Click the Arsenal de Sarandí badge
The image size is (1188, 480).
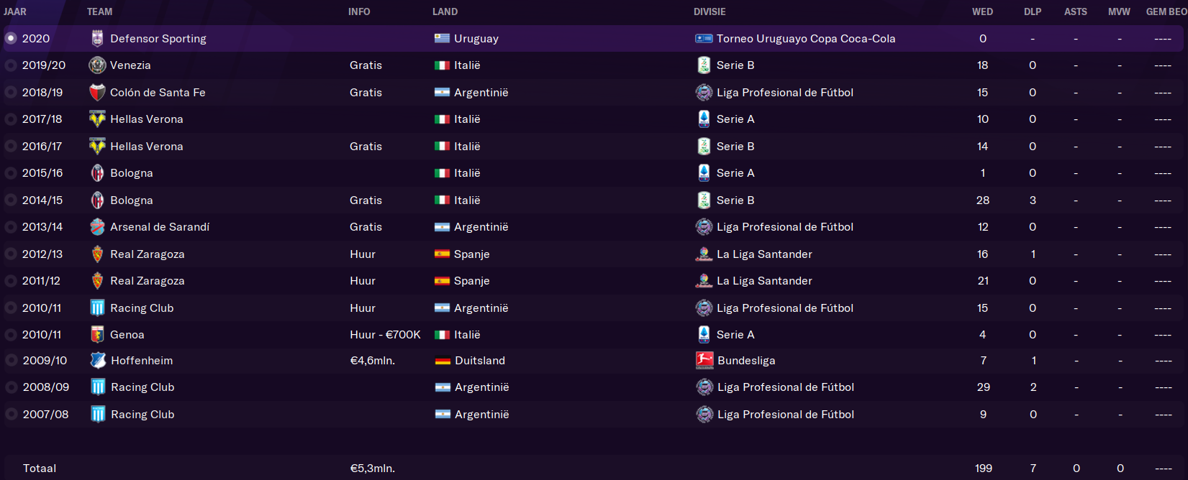tap(97, 227)
